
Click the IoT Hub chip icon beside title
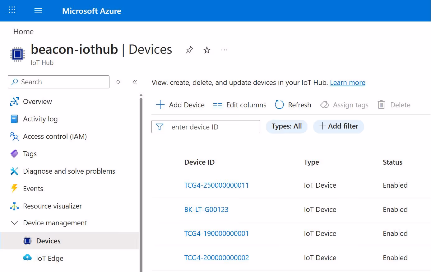pos(17,54)
